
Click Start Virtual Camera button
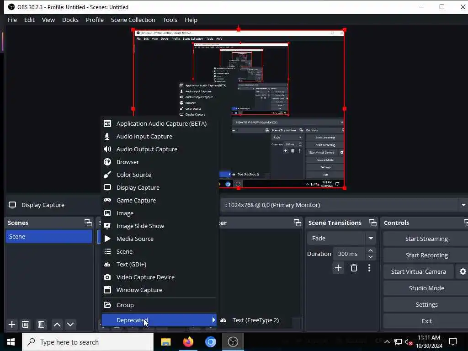tap(419, 271)
